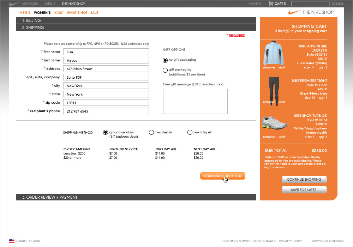This screenshot has width=353, height=247.
Task: Click the Save For Later button
Action: pyautogui.click(x=304, y=190)
